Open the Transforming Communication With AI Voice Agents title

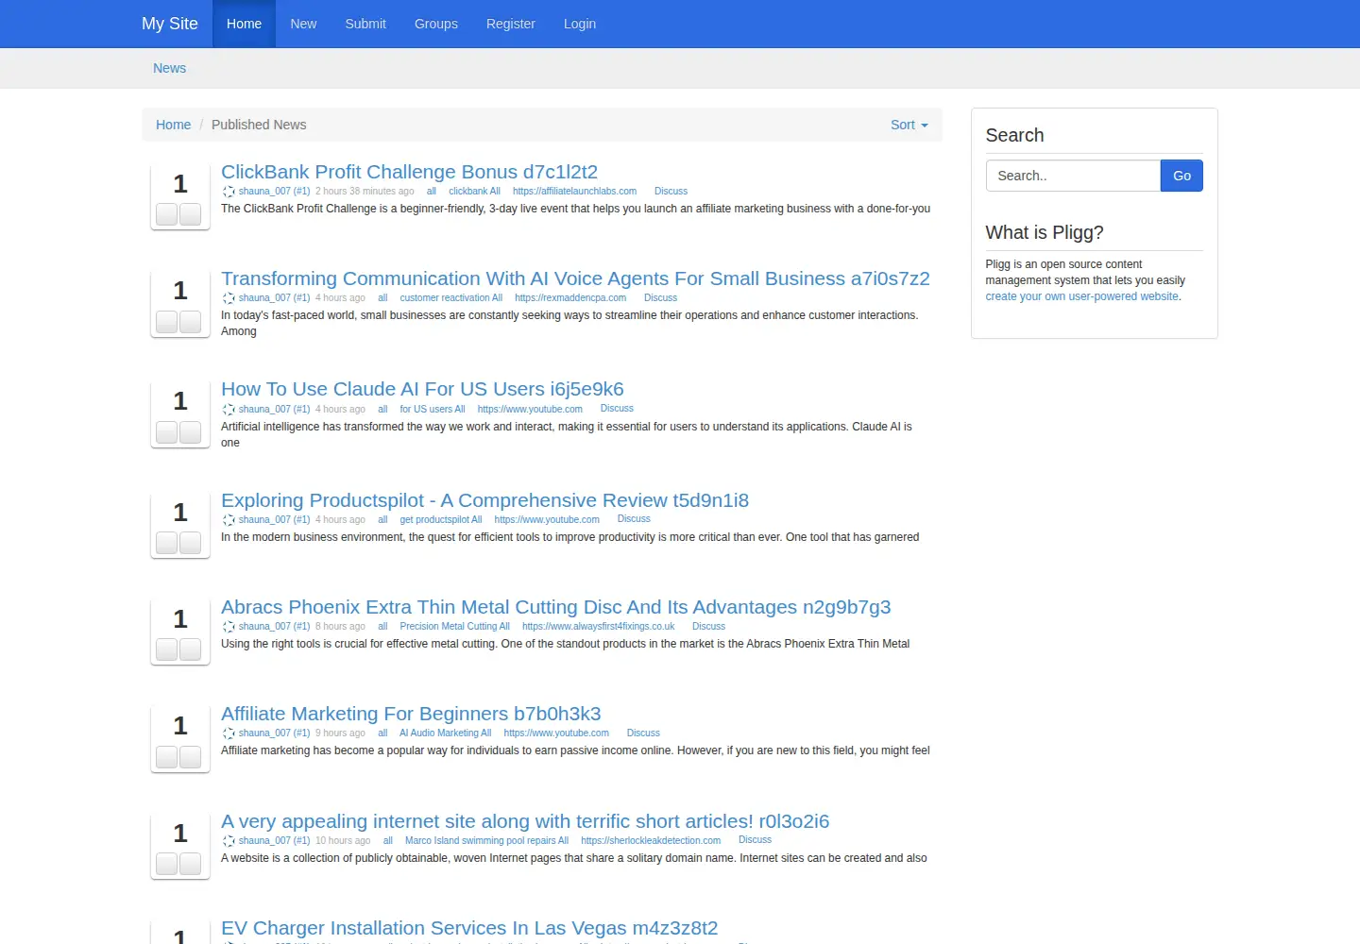(575, 278)
